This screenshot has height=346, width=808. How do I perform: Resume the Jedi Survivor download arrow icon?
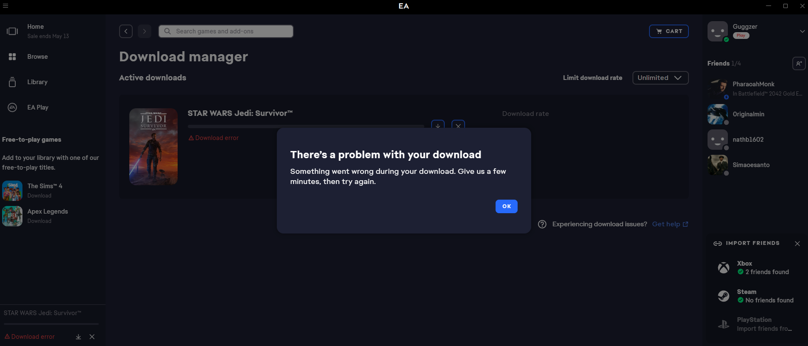[438, 125]
